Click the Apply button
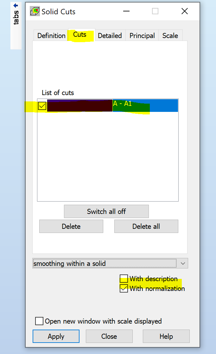This screenshot has width=216, height=354. click(x=56, y=336)
